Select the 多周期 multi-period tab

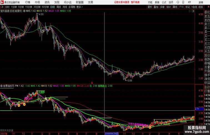(x=72, y=7)
